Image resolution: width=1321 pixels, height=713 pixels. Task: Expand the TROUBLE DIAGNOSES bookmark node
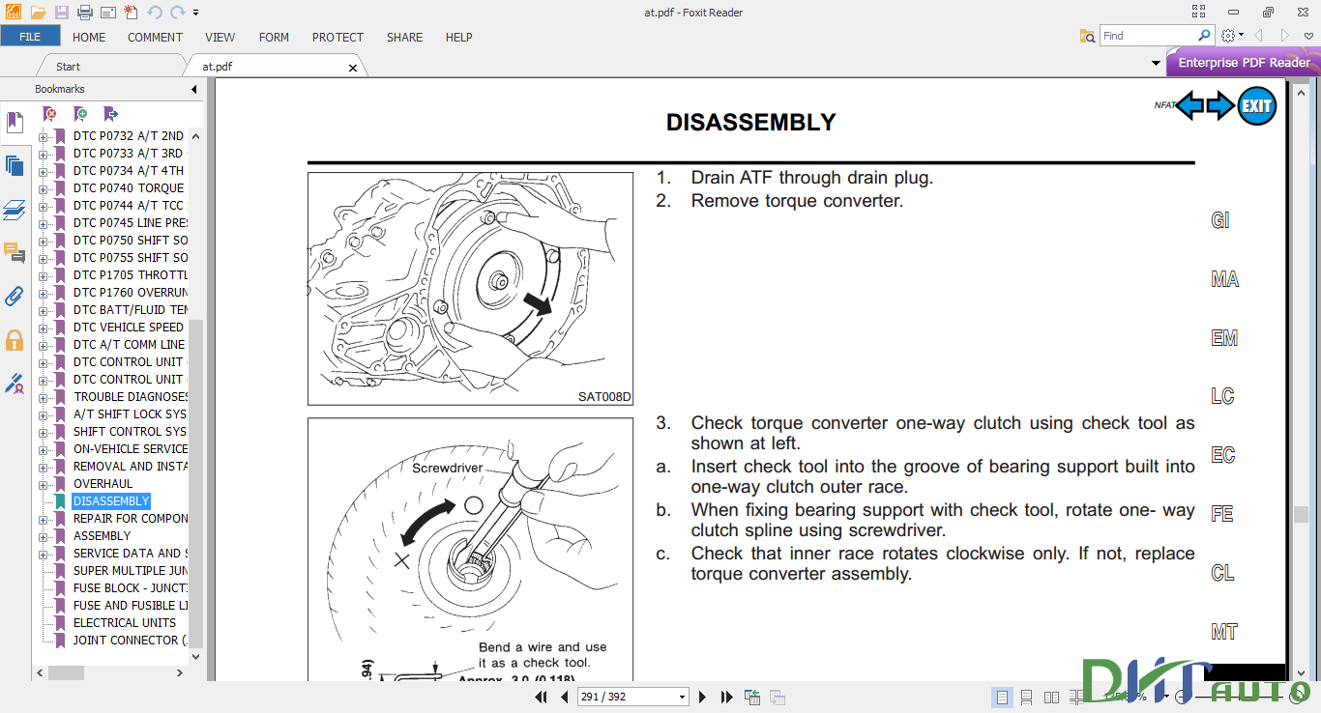tap(44, 397)
